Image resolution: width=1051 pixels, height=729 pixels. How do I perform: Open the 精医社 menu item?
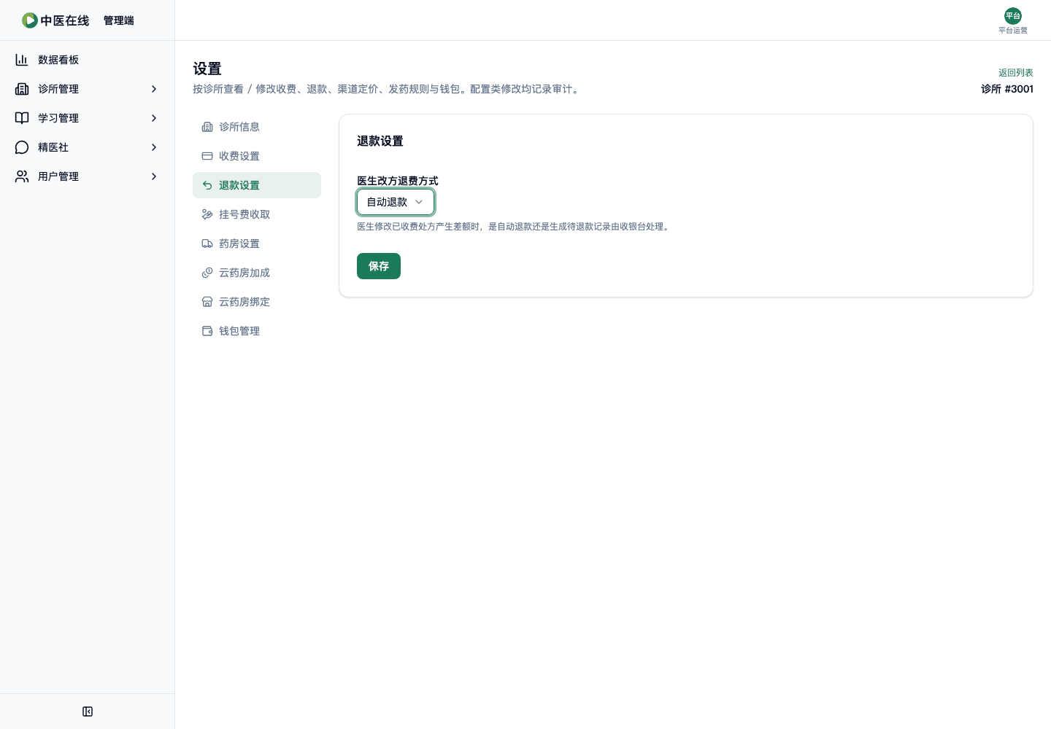88,147
